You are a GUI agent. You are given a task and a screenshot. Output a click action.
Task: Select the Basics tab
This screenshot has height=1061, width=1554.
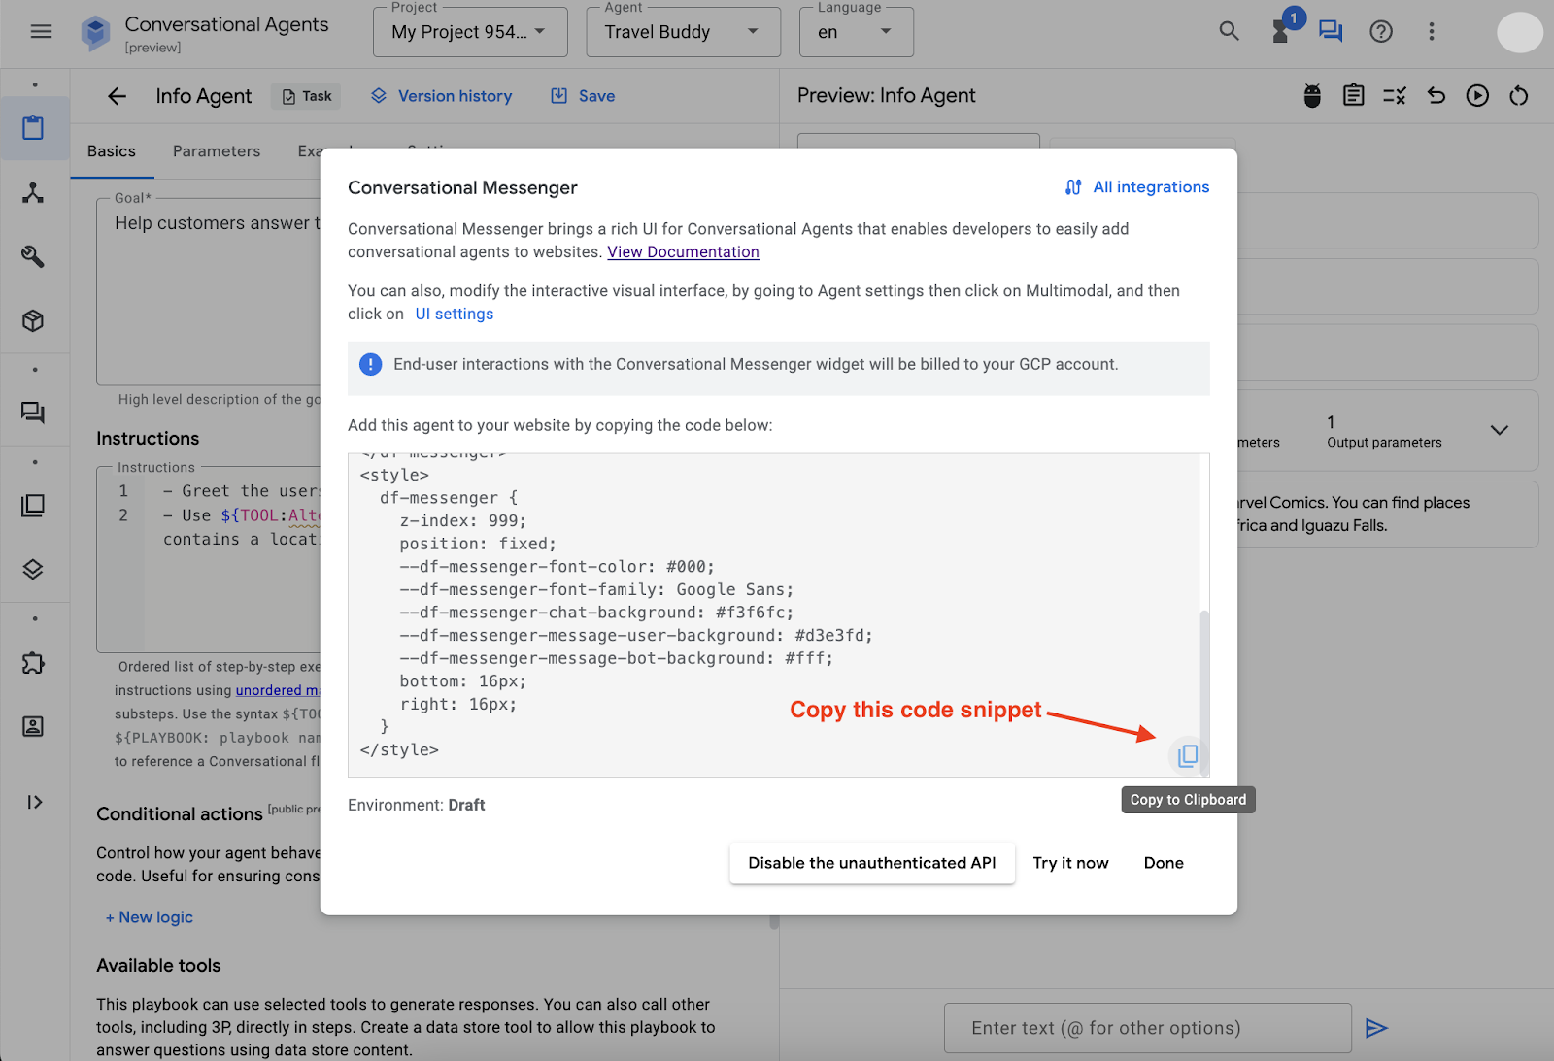click(112, 151)
